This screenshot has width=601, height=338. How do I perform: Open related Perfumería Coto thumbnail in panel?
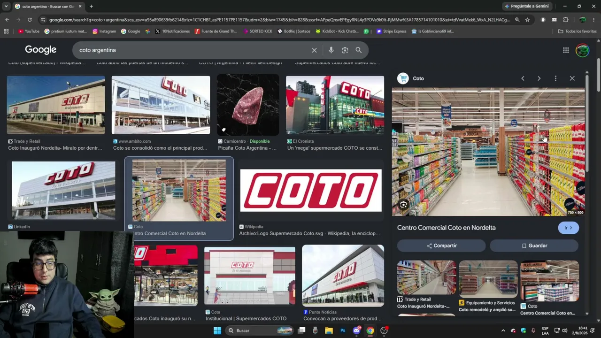[x=550, y=281]
